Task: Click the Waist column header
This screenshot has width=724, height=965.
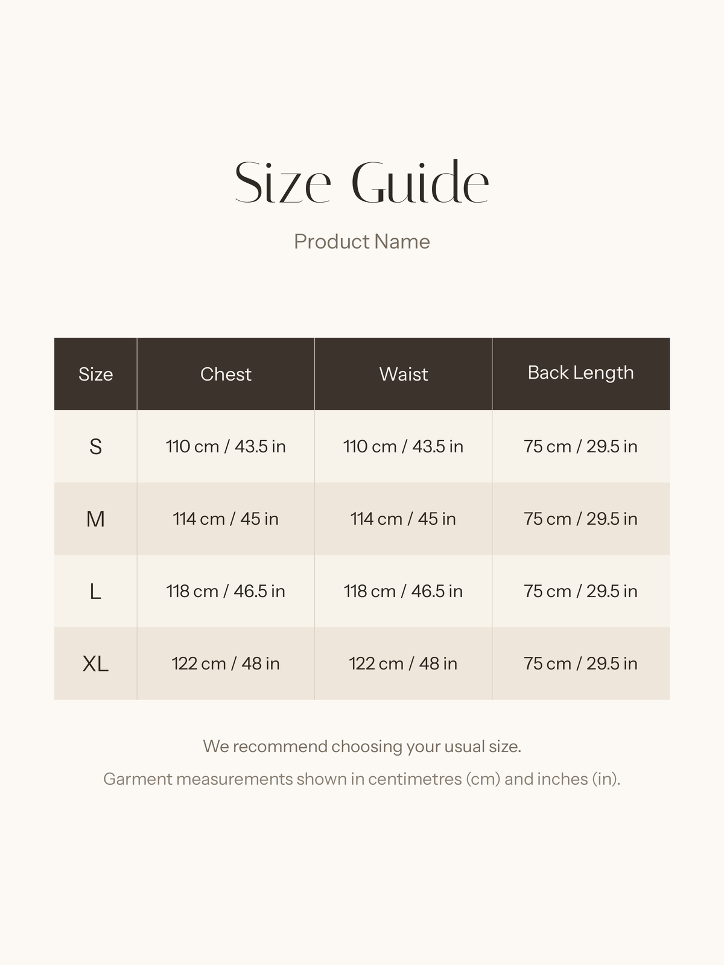Action: (404, 374)
